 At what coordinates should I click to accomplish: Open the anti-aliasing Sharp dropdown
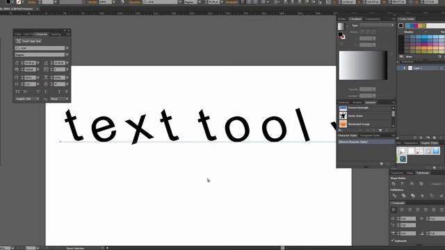[59, 99]
